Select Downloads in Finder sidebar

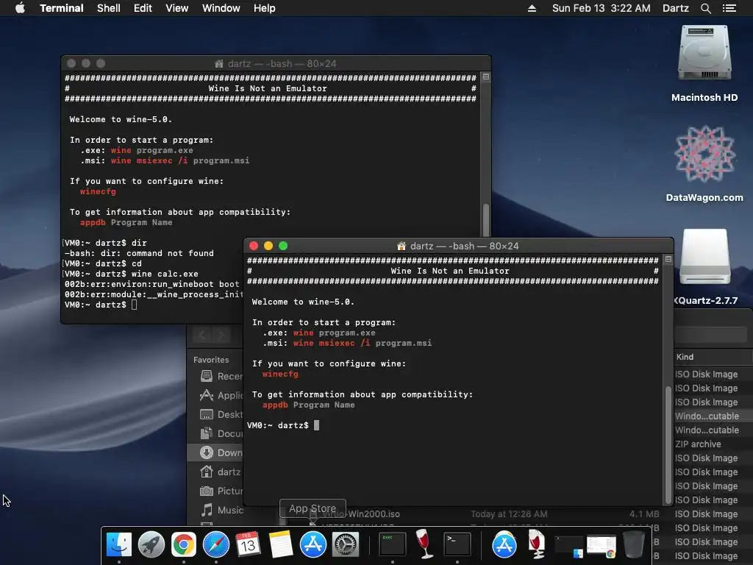pos(215,452)
